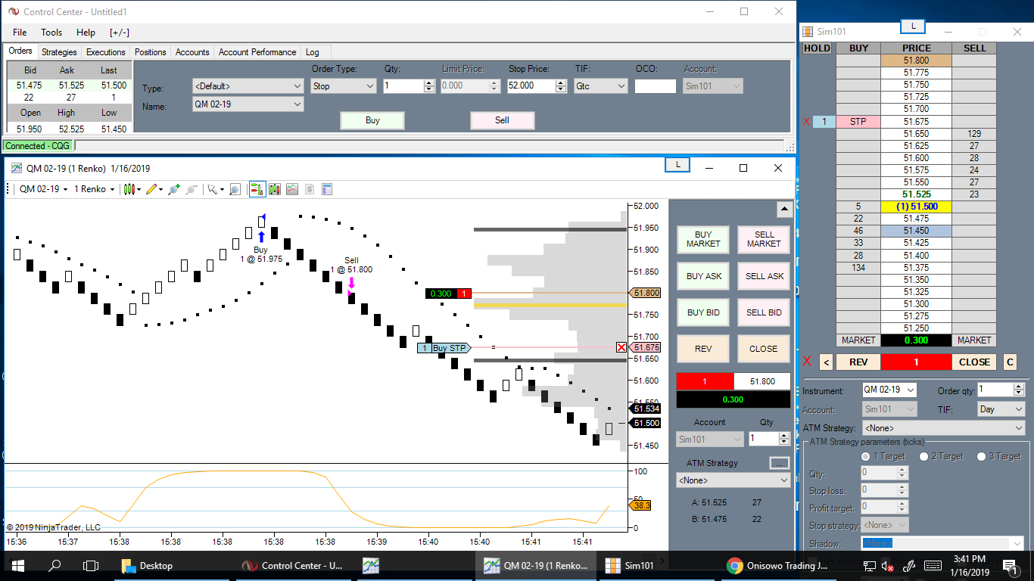Select the cursor pointer tool in chart toolbar

214,189
